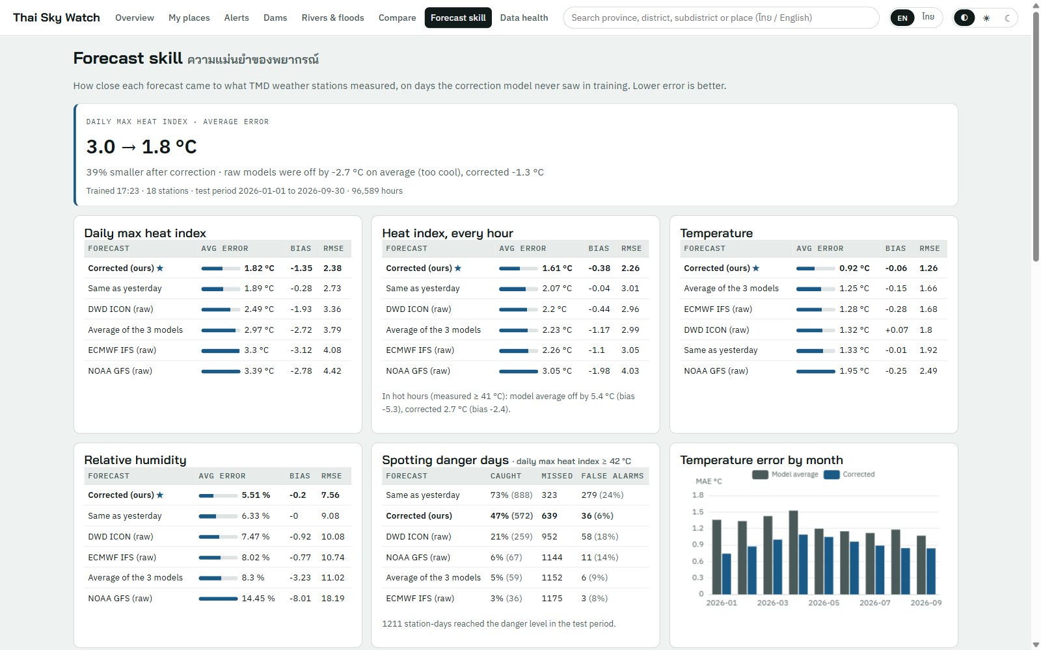Click 1211 station-days footnote text
Viewport: 1041px width, 650px height.
pos(498,623)
